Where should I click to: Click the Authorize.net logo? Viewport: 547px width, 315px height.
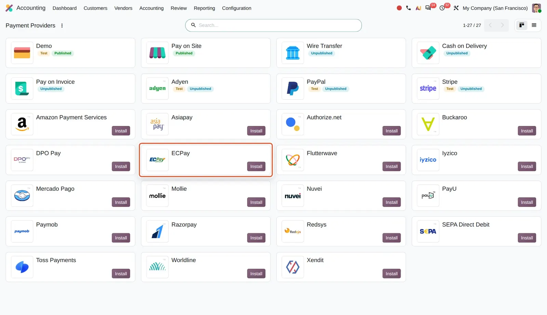(x=293, y=124)
